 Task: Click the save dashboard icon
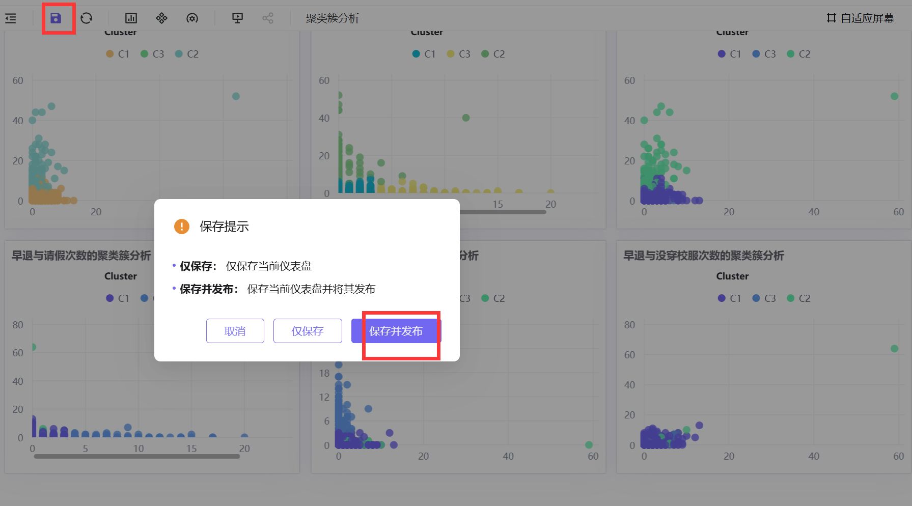56,18
